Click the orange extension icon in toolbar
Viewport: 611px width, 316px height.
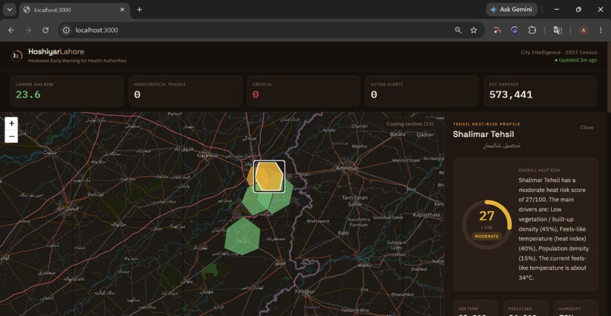coord(497,30)
